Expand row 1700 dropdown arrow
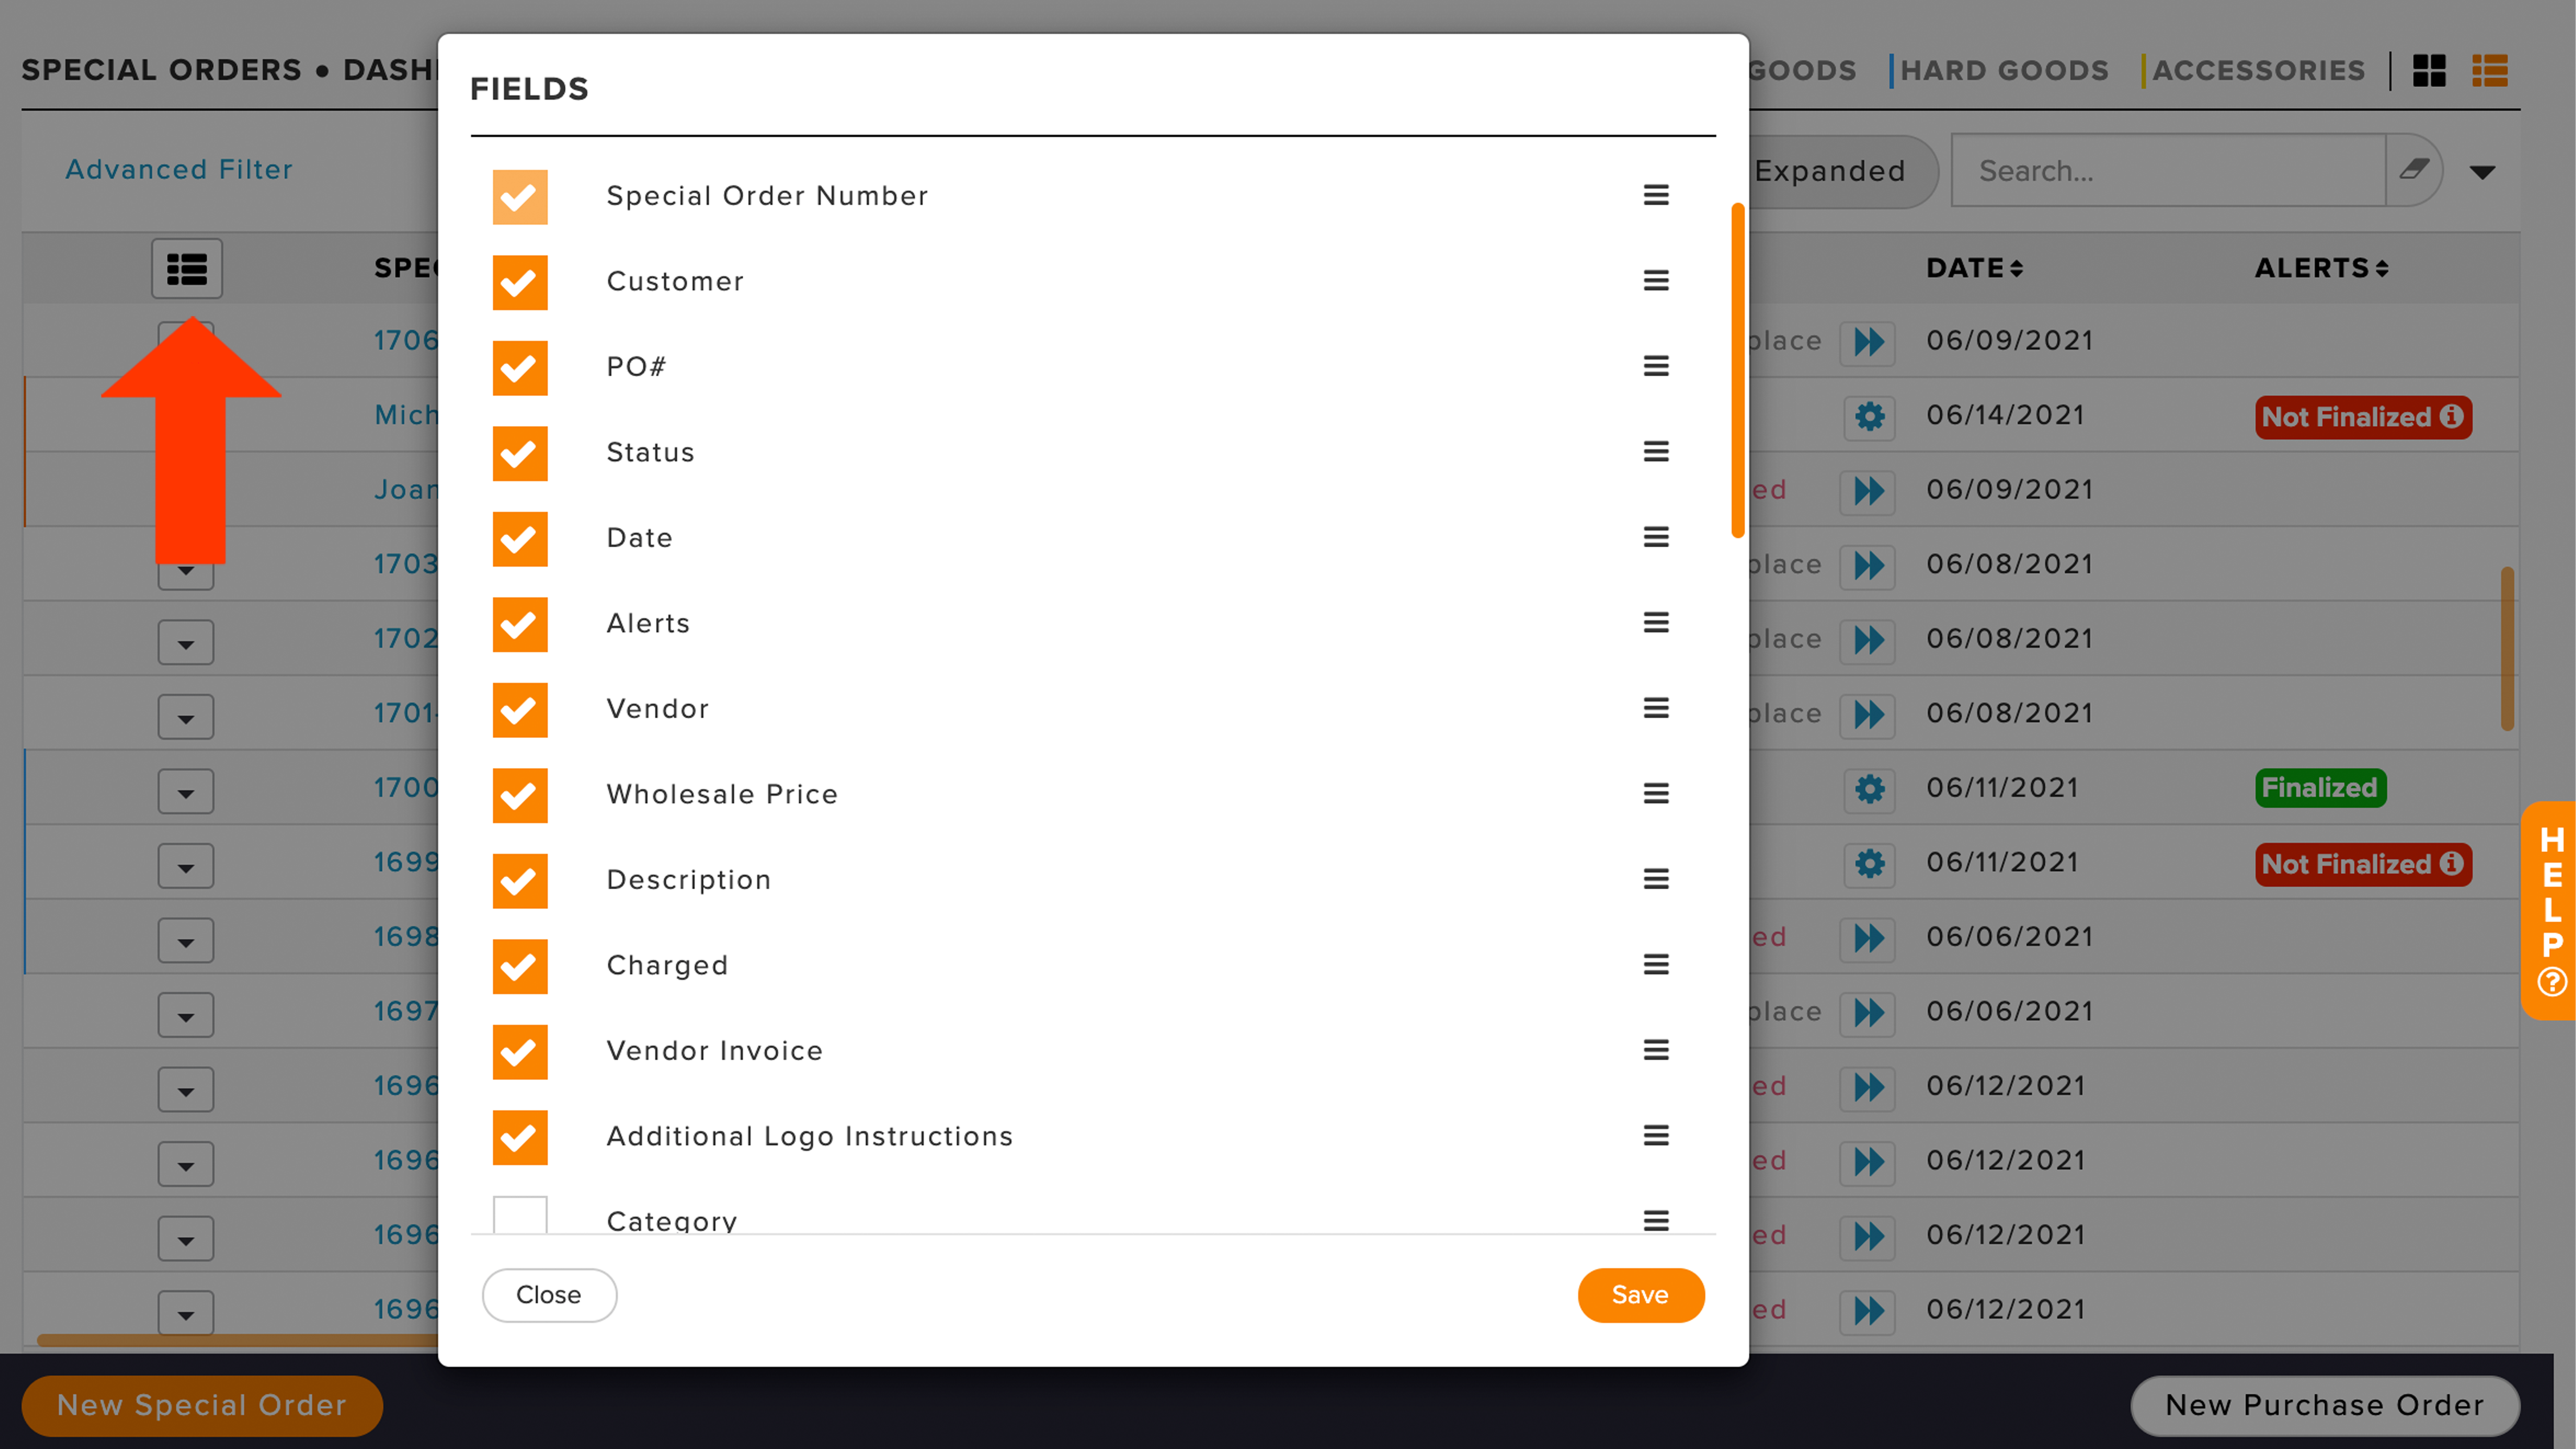 coord(186,791)
